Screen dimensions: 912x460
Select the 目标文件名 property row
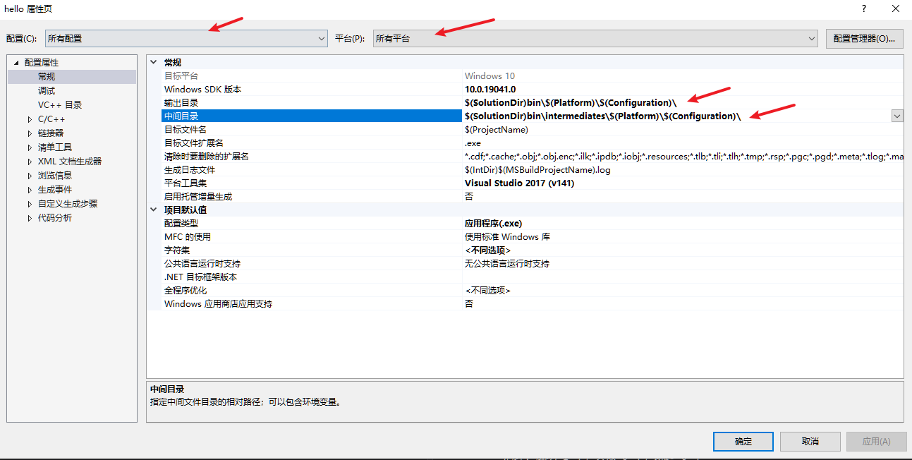(x=533, y=129)
